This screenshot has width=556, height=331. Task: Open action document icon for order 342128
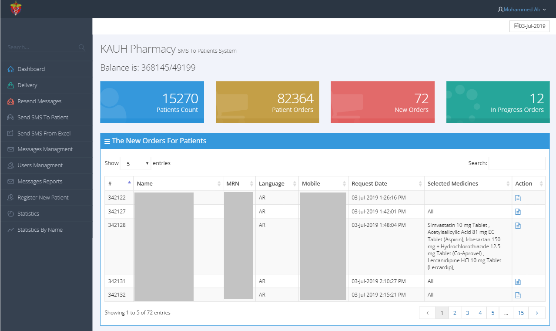tap(518, 226)
